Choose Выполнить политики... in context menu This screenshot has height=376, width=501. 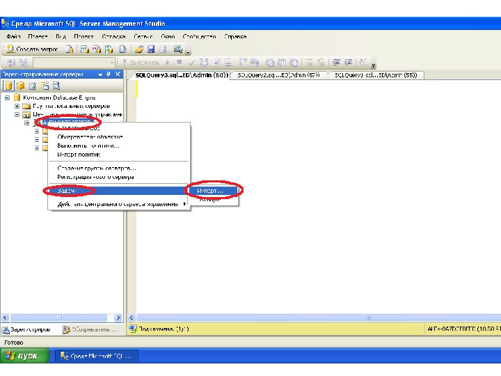(x=88, y=146)
